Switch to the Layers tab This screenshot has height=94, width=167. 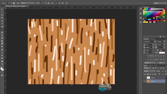pos(145,66)
